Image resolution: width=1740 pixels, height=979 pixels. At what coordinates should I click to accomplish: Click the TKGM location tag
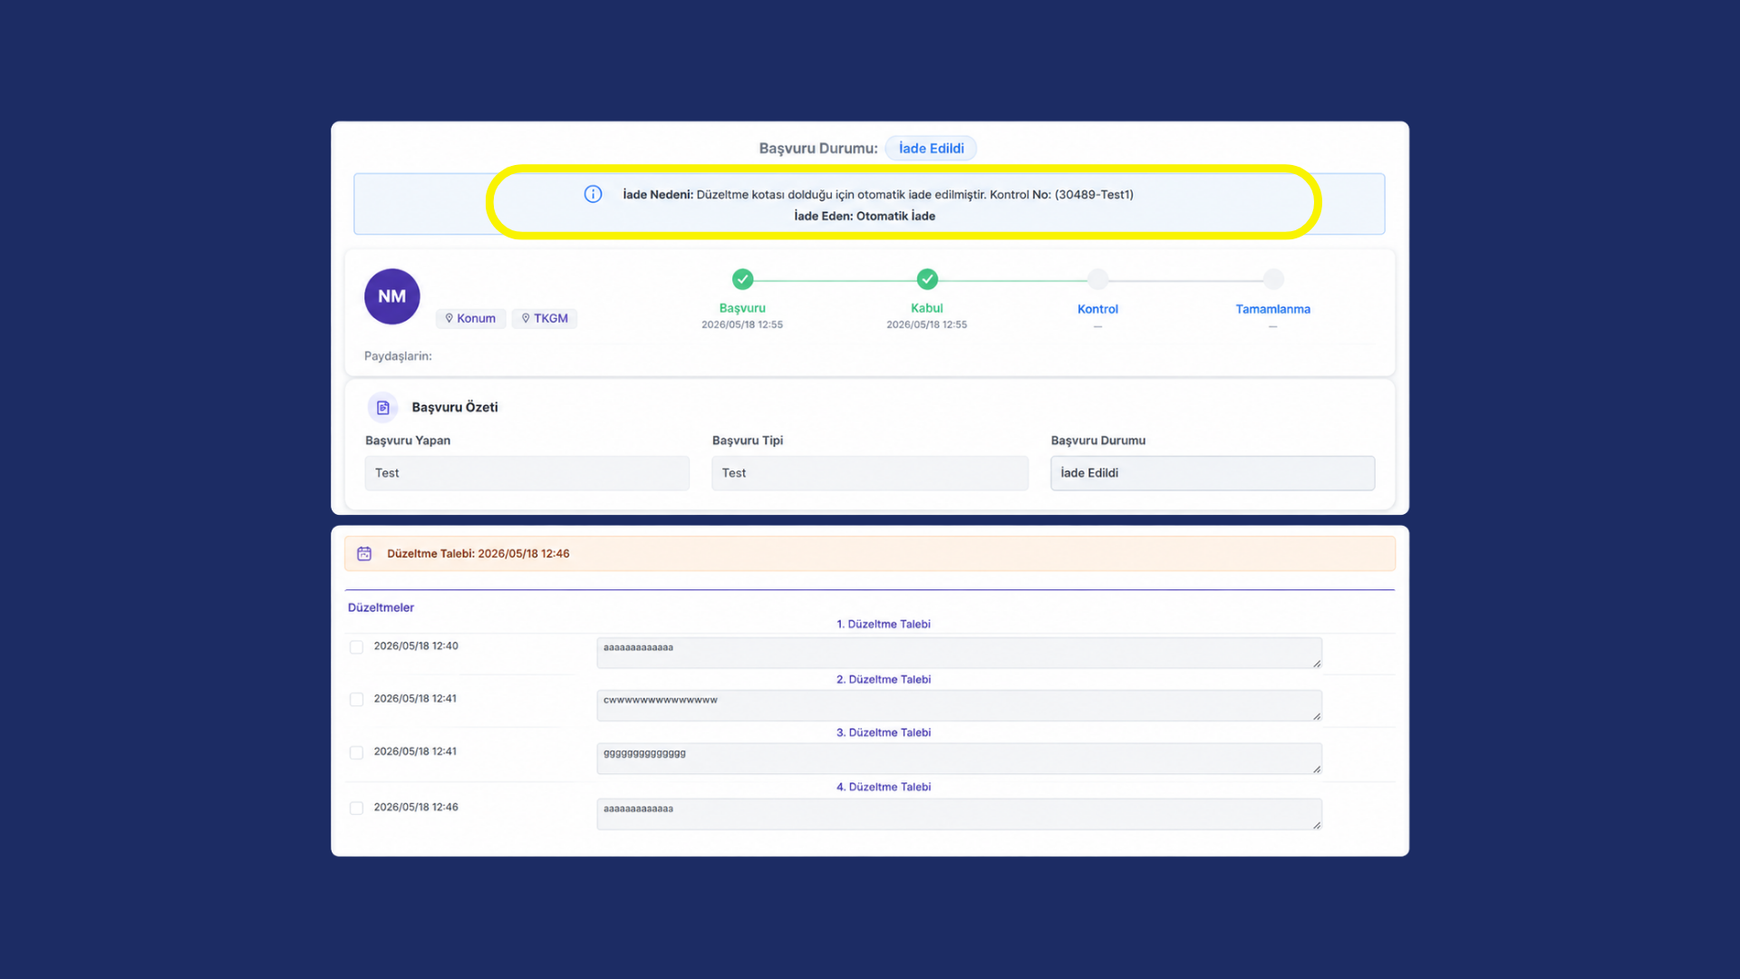point(545,318)
